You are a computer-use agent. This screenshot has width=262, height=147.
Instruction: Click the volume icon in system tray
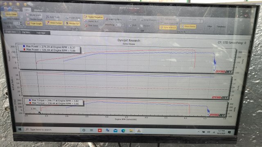(x=209, y=132)
